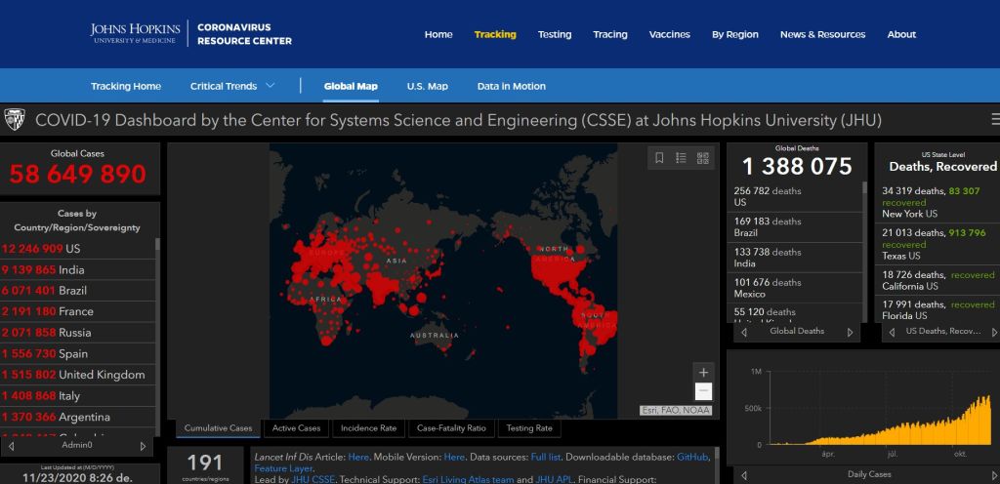The width and height of the screenshot is (1000, 484).
Task: Open the QR code icon on the map
Action: 703,158
